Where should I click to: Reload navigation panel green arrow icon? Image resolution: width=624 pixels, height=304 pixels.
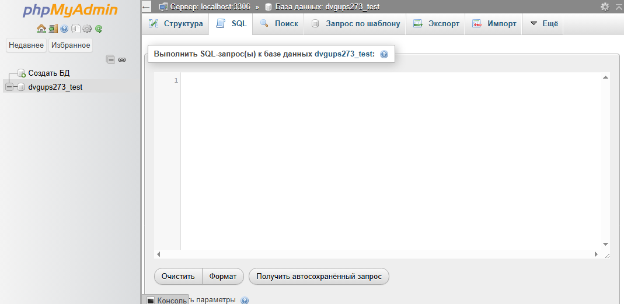coord(99,29)
